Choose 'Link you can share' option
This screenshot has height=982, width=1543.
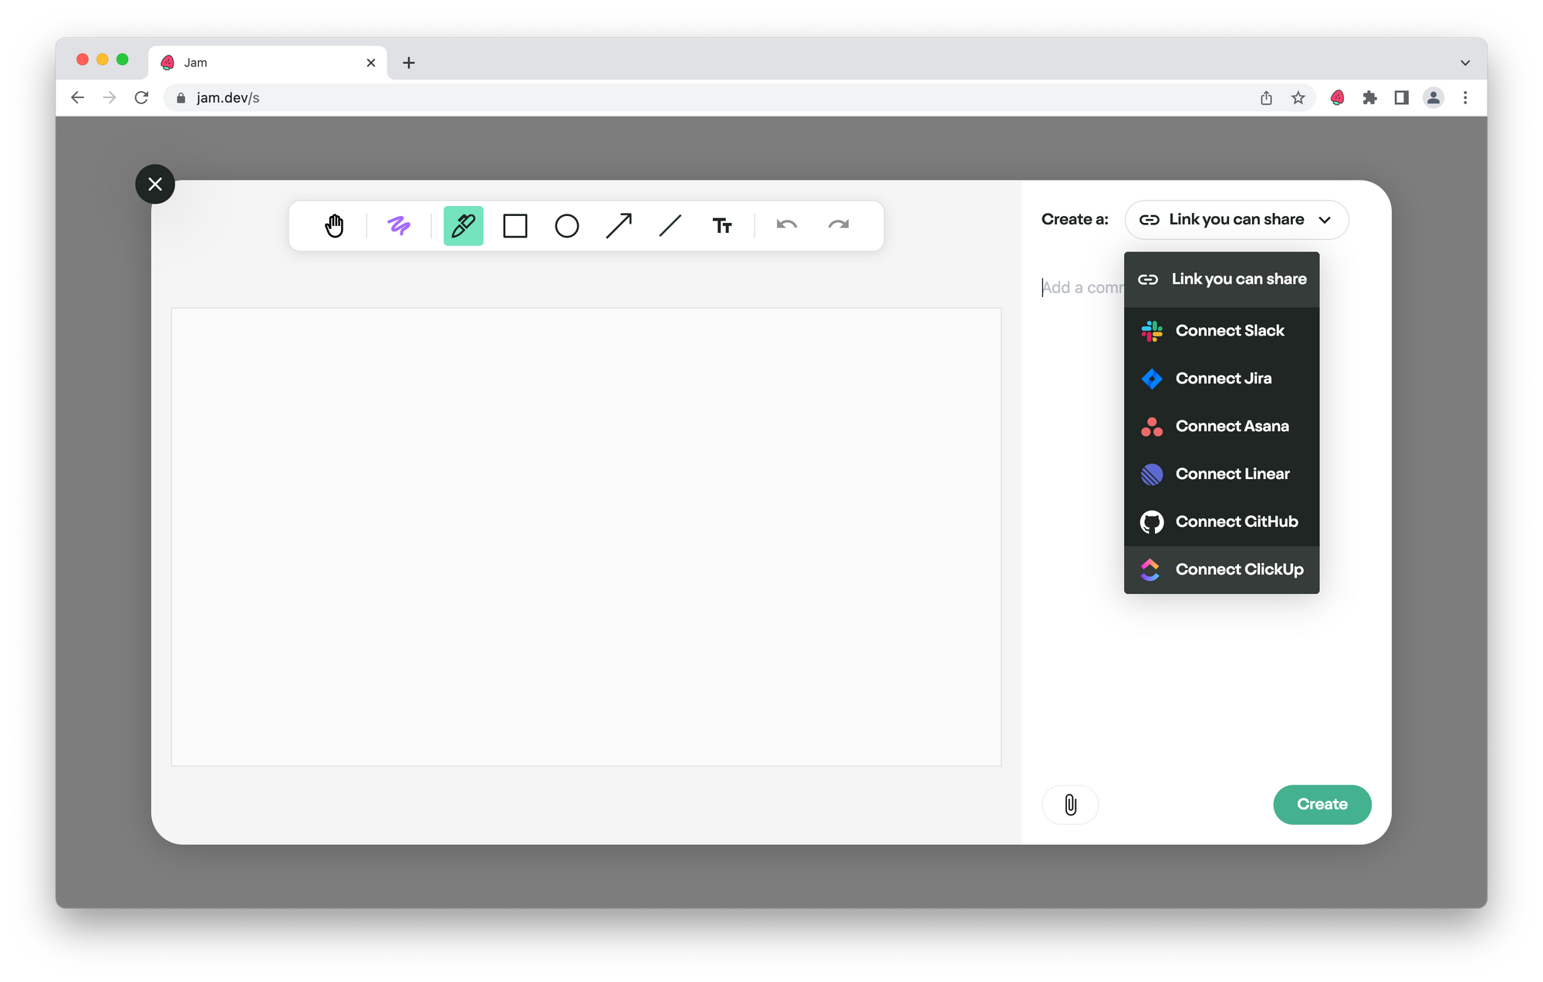(1222, 279)
